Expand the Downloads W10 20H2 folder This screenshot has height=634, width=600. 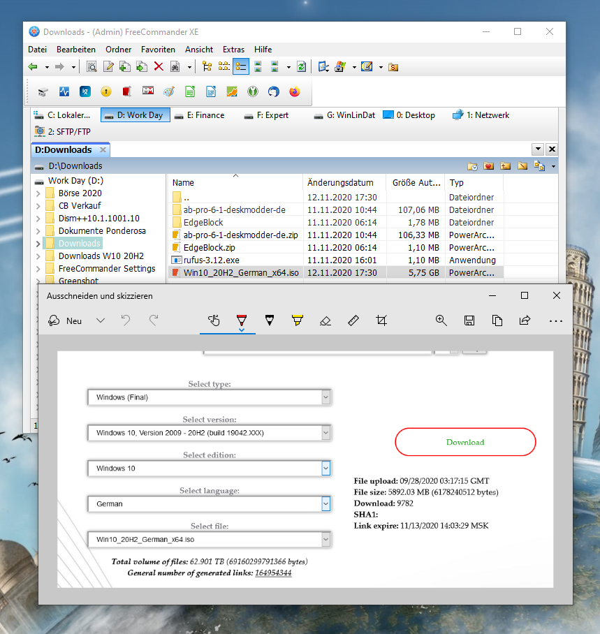[x=38, y=256]
